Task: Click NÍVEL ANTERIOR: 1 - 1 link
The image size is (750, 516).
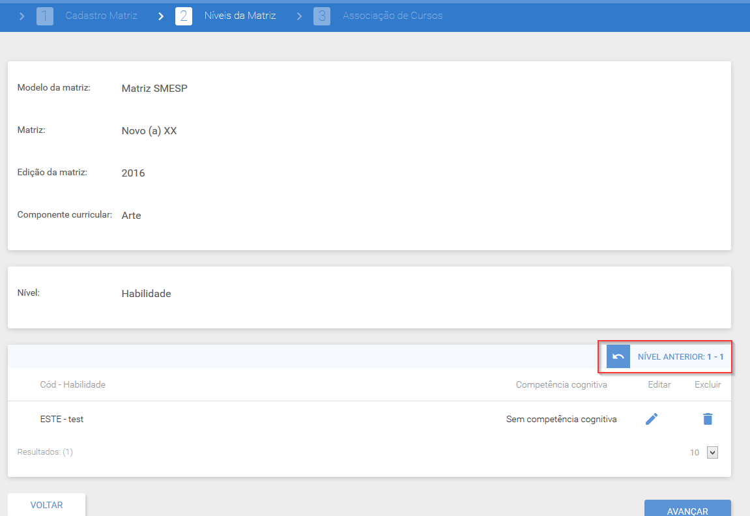Action: point(681,357)
